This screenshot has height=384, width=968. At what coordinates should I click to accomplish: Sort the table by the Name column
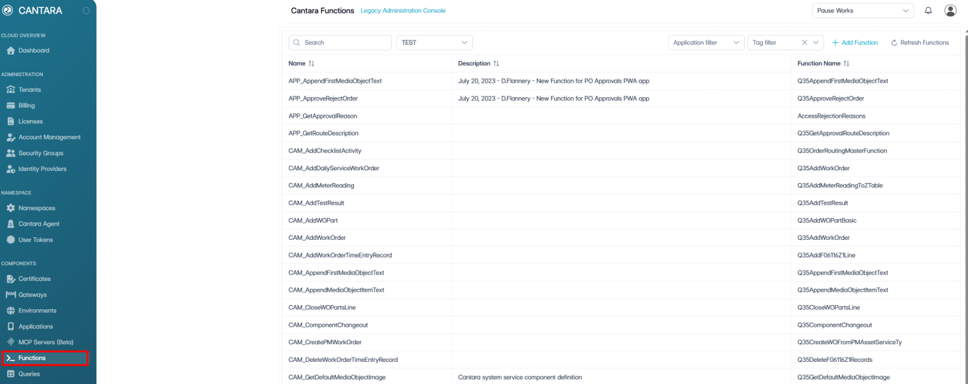(311, 64)
